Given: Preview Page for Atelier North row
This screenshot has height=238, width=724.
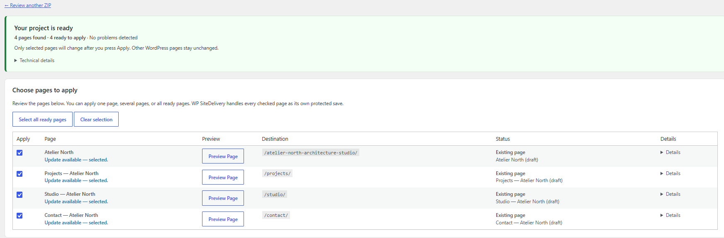Looking at the screenshot, I should point(223,156).
